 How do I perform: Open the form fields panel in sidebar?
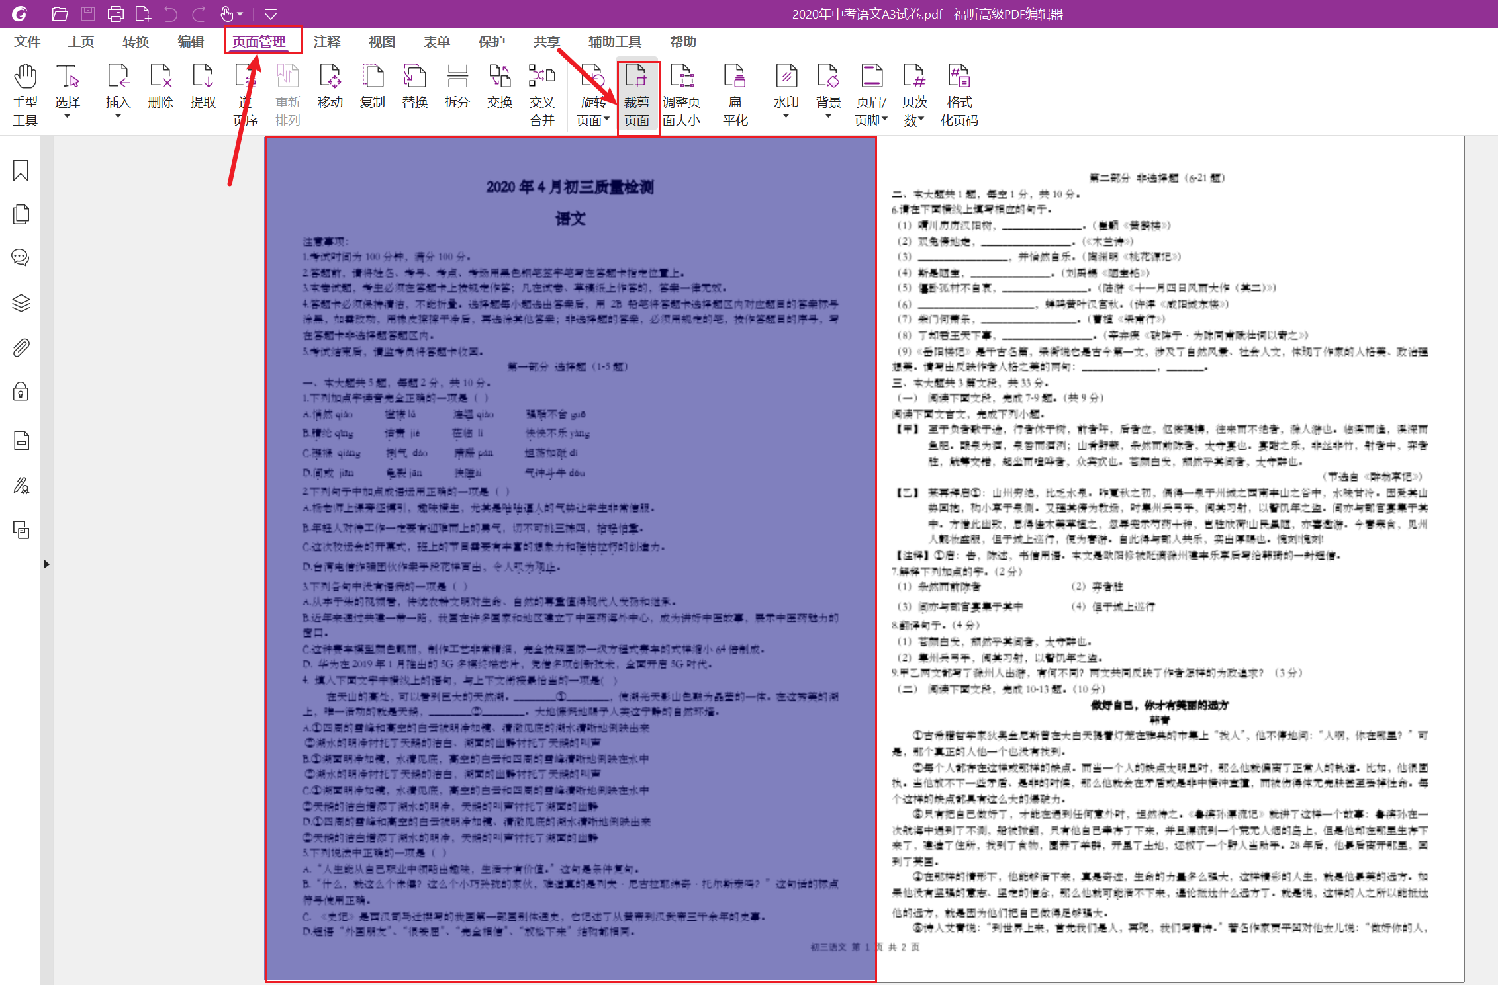click(x=21, y=440)
